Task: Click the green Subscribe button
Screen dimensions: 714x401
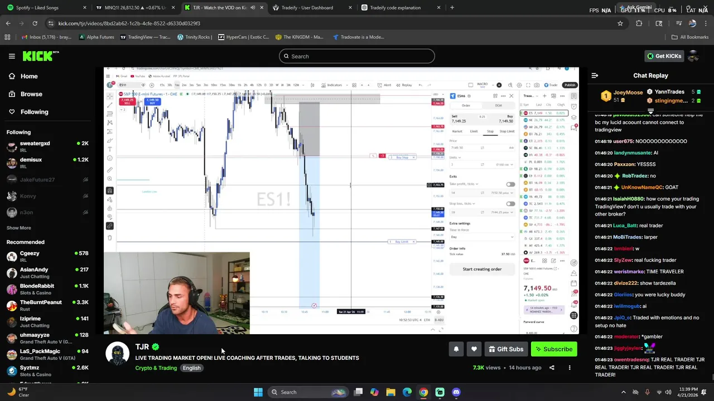Action: pos(554,349)
